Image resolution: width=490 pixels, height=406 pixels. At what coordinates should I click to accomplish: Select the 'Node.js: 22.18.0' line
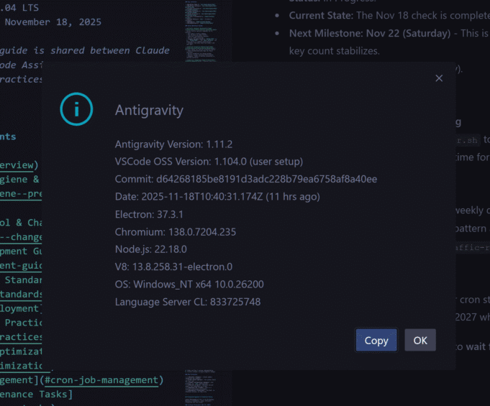point(150,249)
